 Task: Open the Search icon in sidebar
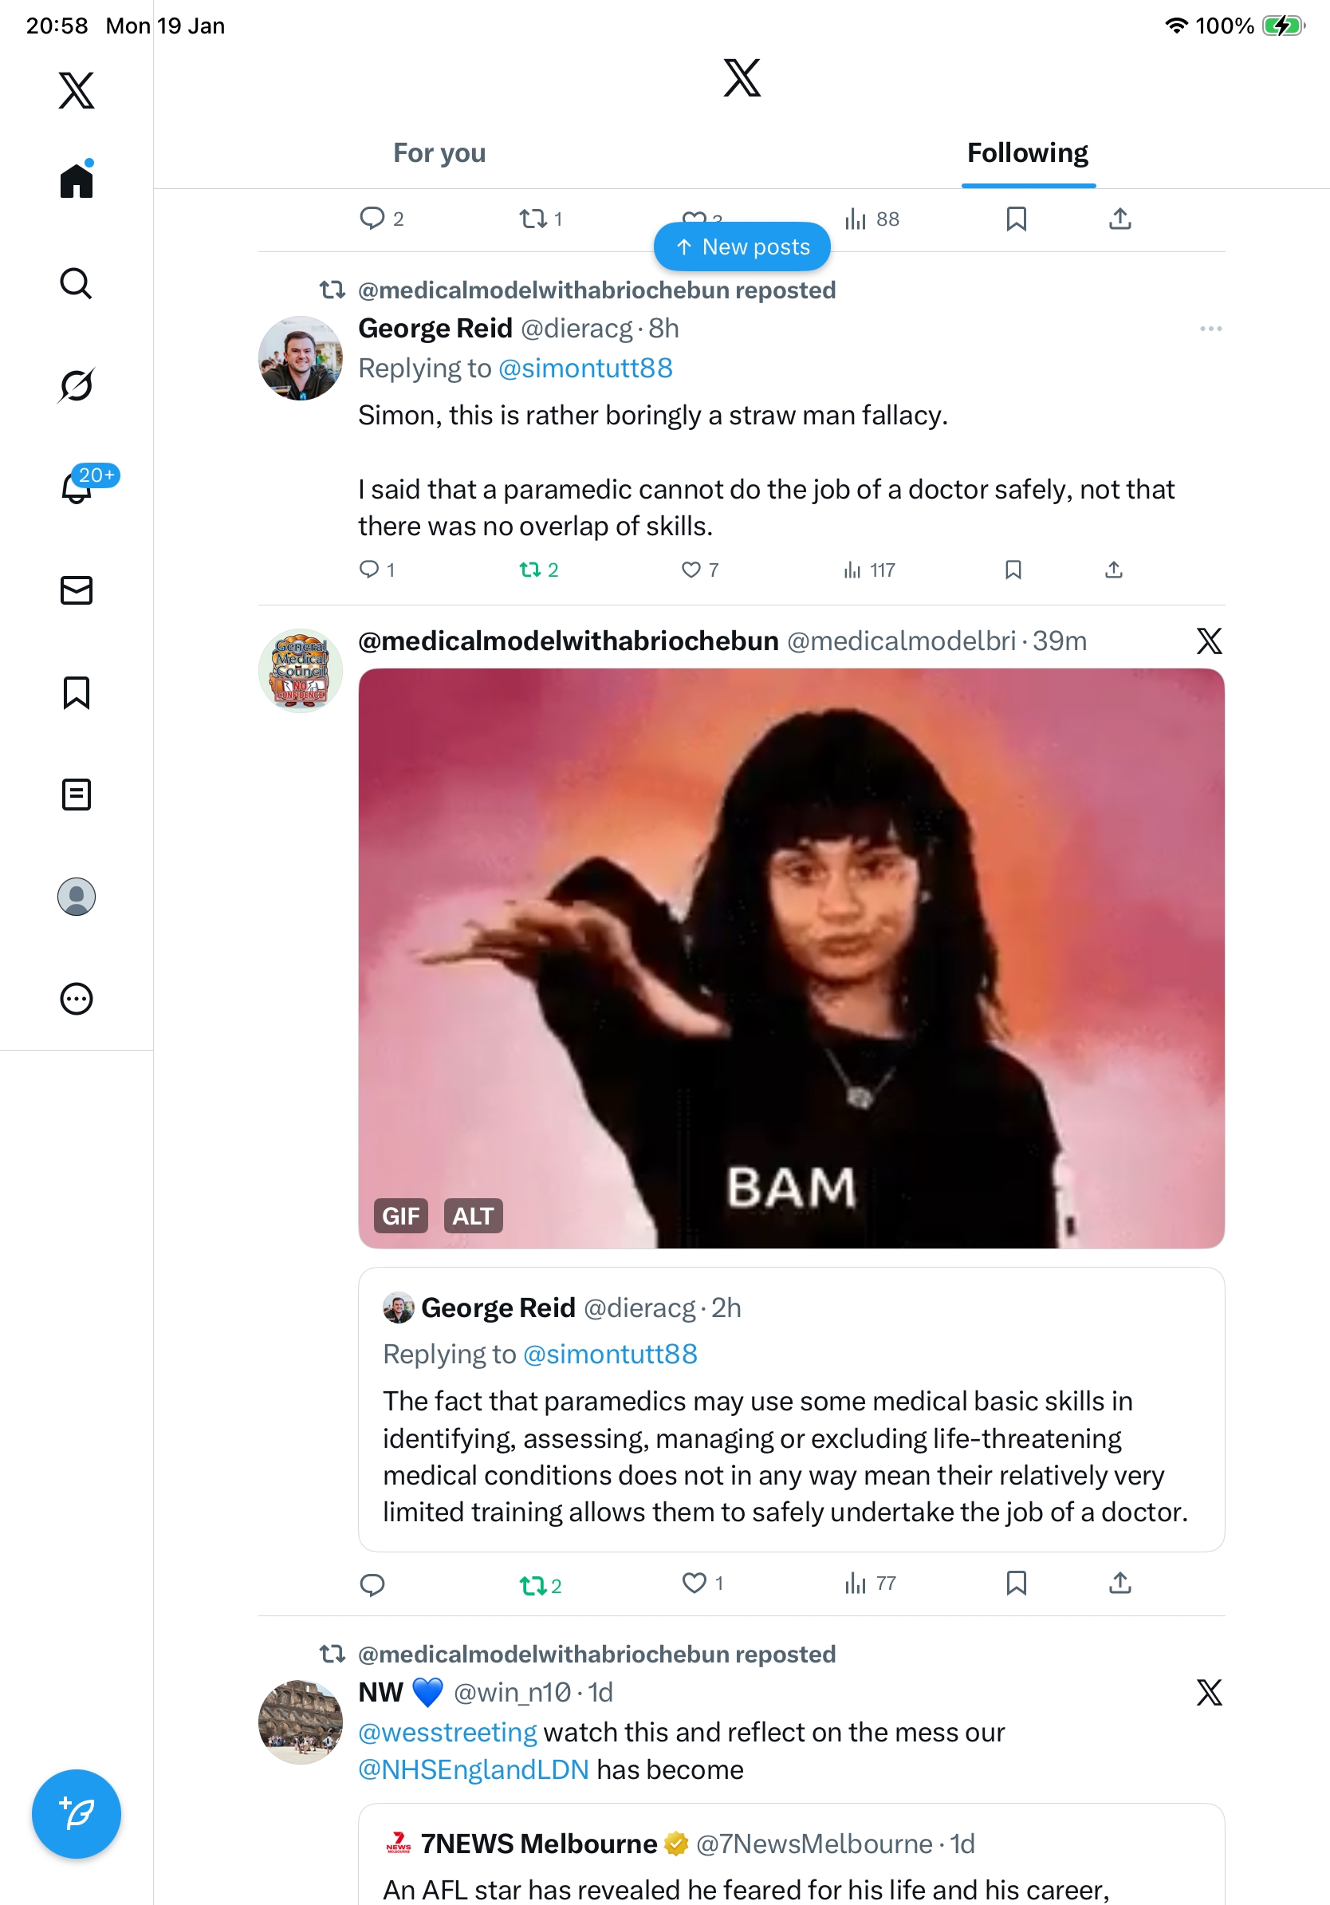[77, 283]
